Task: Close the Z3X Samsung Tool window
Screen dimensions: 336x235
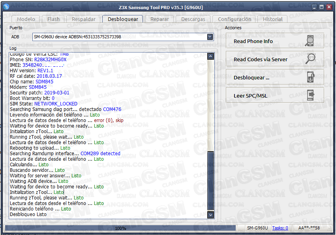Action: tap(329, 7)
